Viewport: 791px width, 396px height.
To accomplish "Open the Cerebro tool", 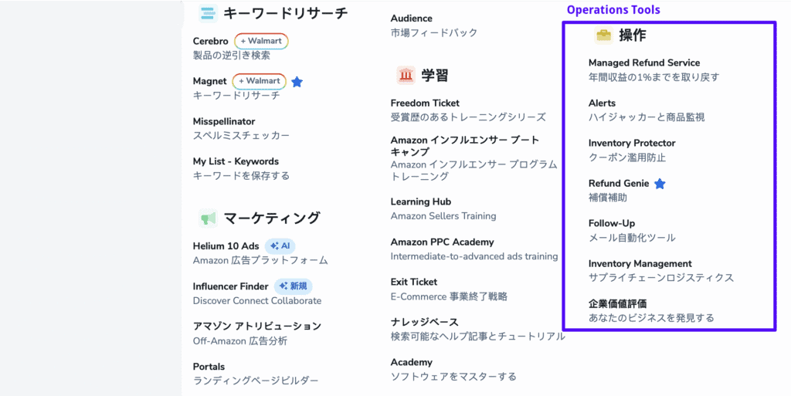I will pos(211,41).
